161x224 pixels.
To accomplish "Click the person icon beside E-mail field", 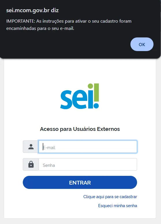I will coord(31,147).
